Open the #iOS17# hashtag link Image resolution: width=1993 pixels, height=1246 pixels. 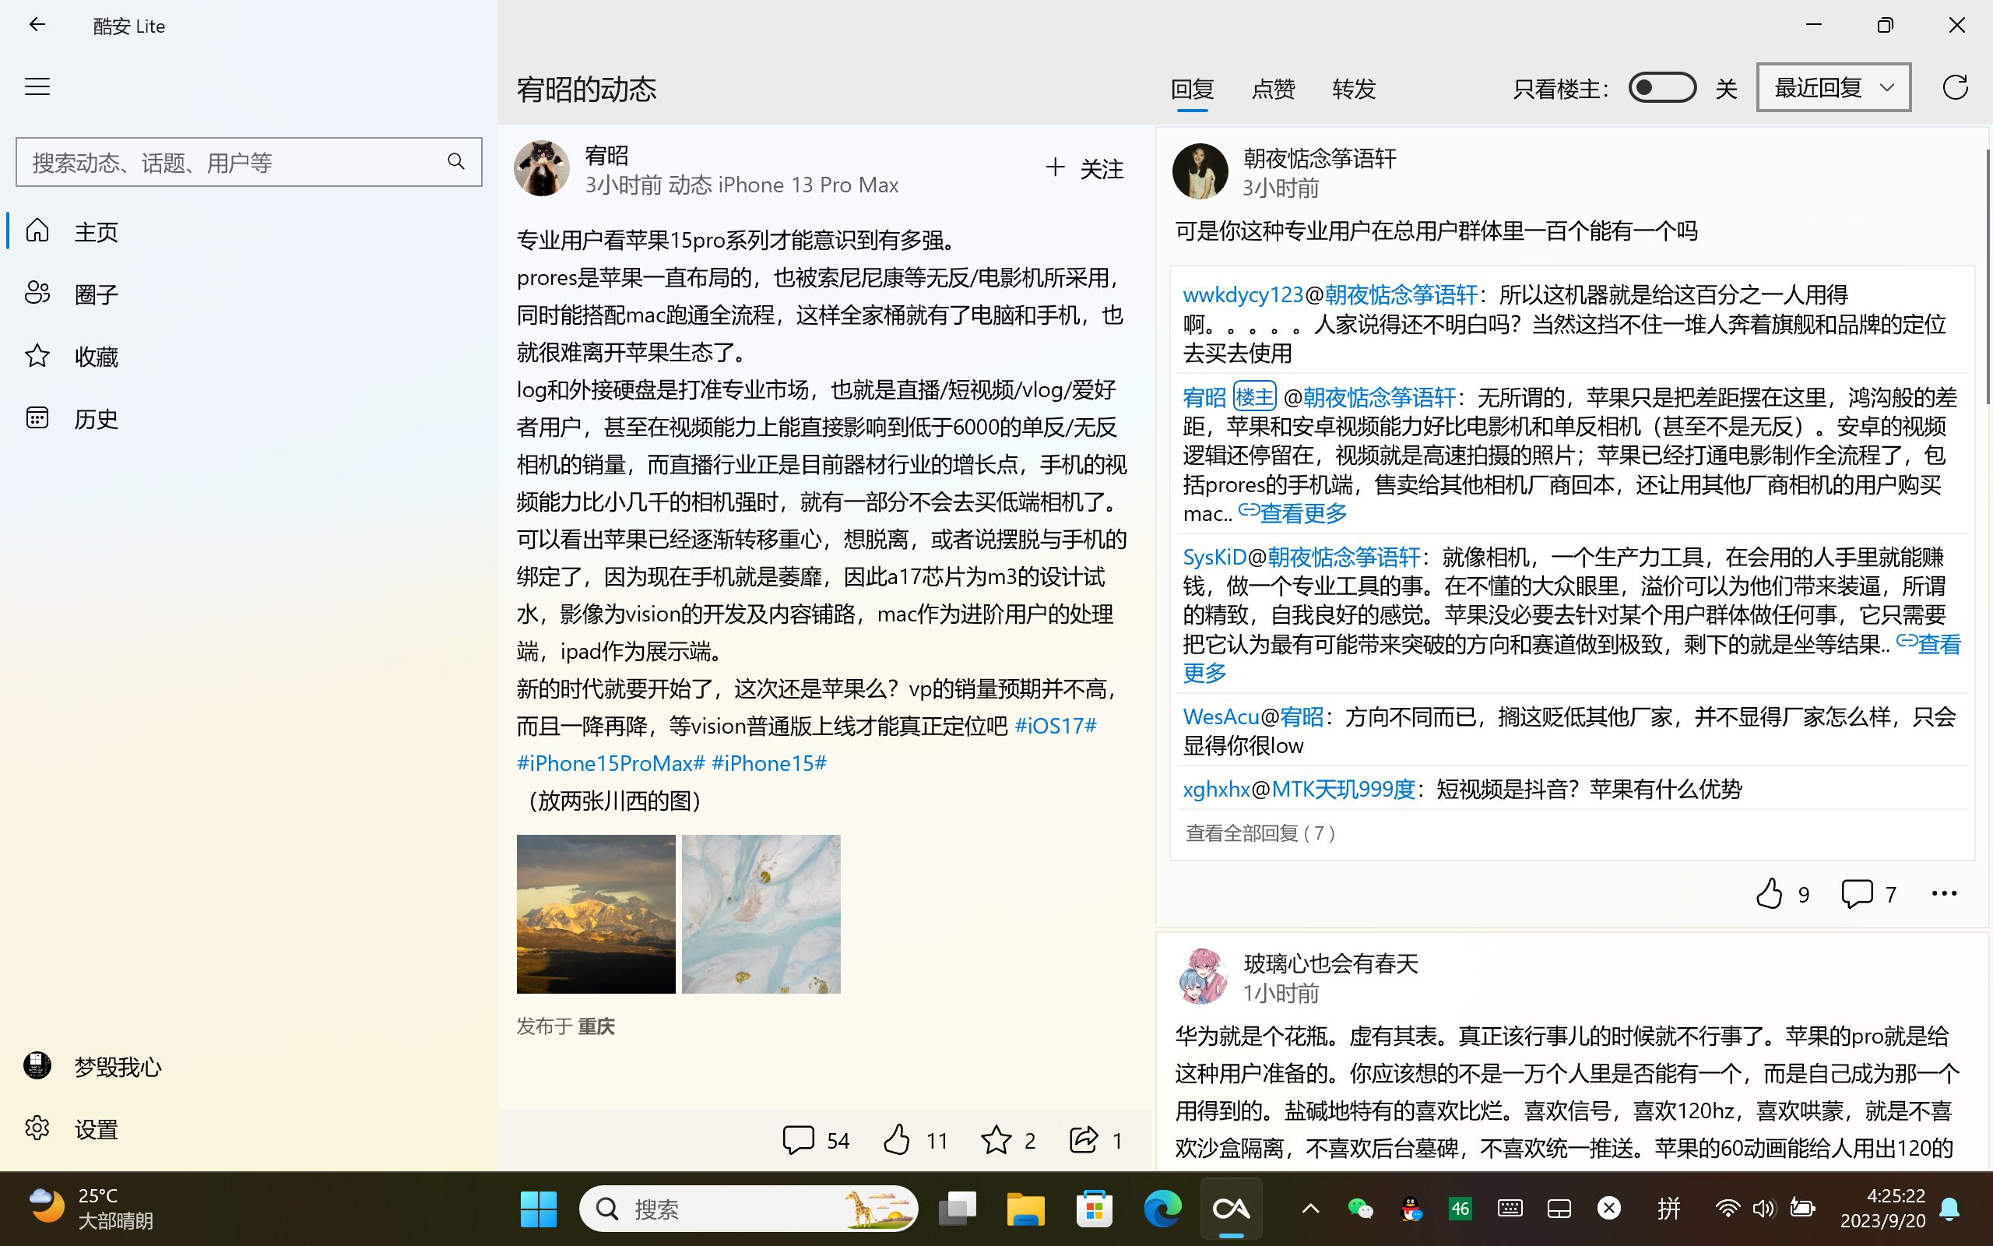click(x=1055, y=725)
